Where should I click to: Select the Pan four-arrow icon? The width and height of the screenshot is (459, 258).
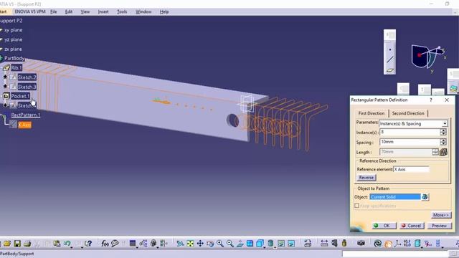point(200,243)
